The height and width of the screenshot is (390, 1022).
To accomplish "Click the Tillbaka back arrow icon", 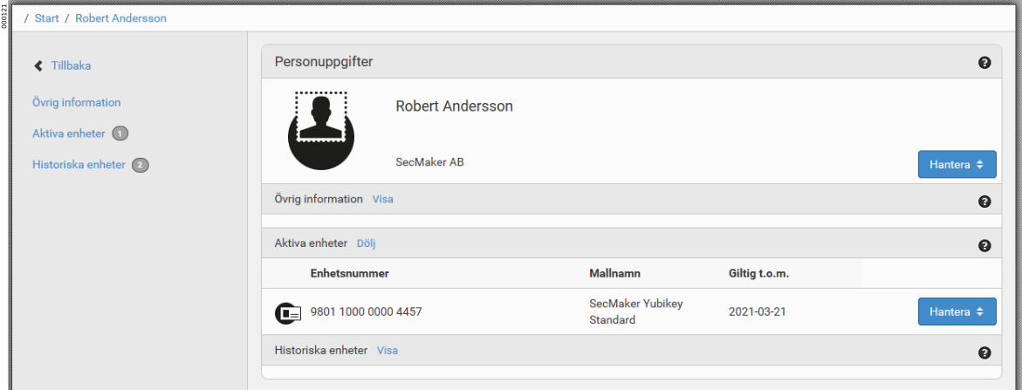I will (38, 65).
